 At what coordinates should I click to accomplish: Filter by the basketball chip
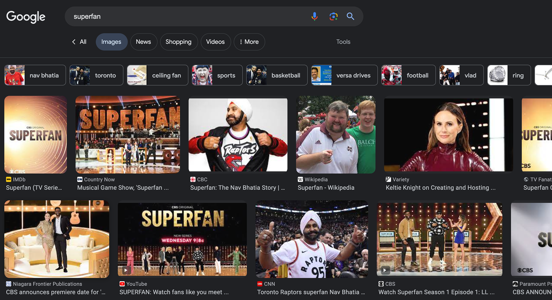pos(277,75)
